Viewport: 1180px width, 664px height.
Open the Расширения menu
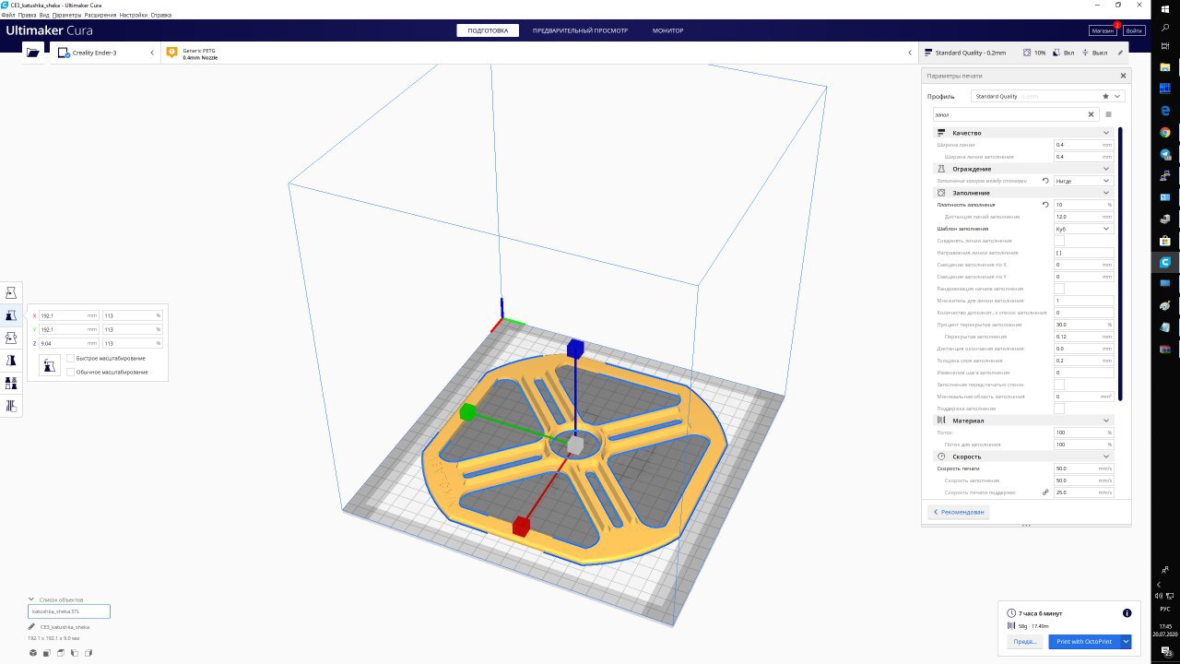(100, 15)
